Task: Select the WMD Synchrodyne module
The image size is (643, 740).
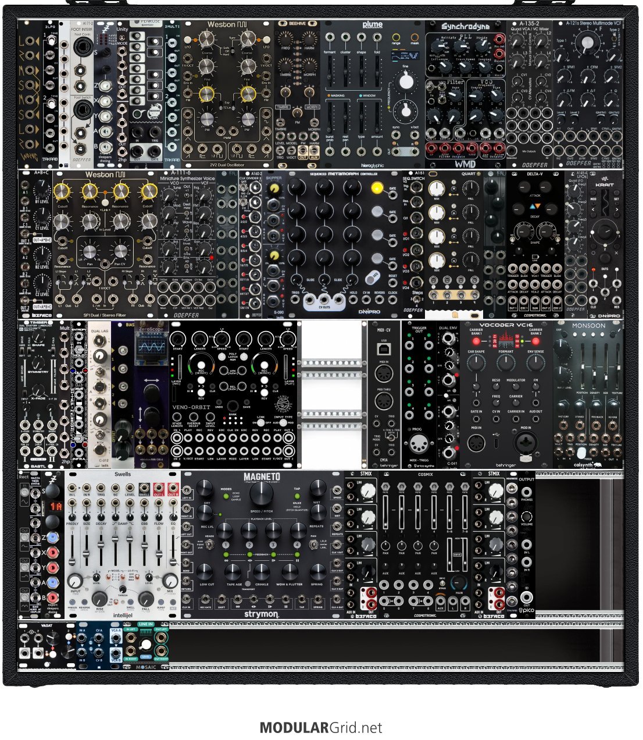Action: [465, 94]
